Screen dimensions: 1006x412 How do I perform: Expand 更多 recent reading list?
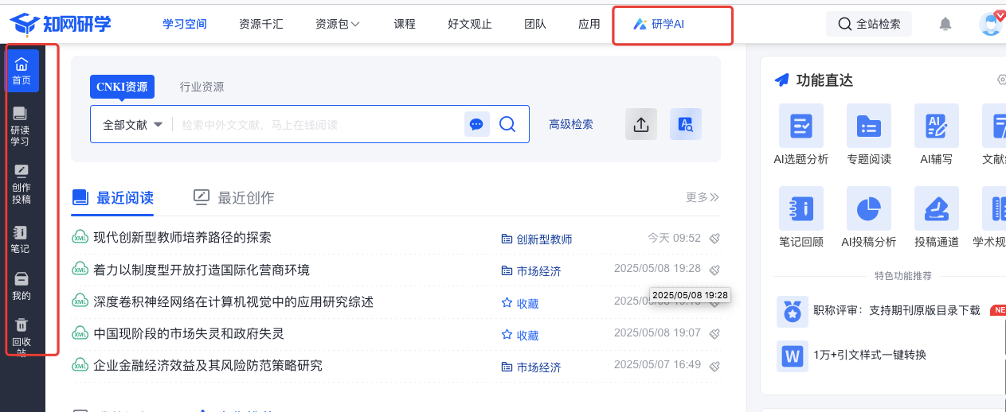pyautogui.click(x=703, y=197)
